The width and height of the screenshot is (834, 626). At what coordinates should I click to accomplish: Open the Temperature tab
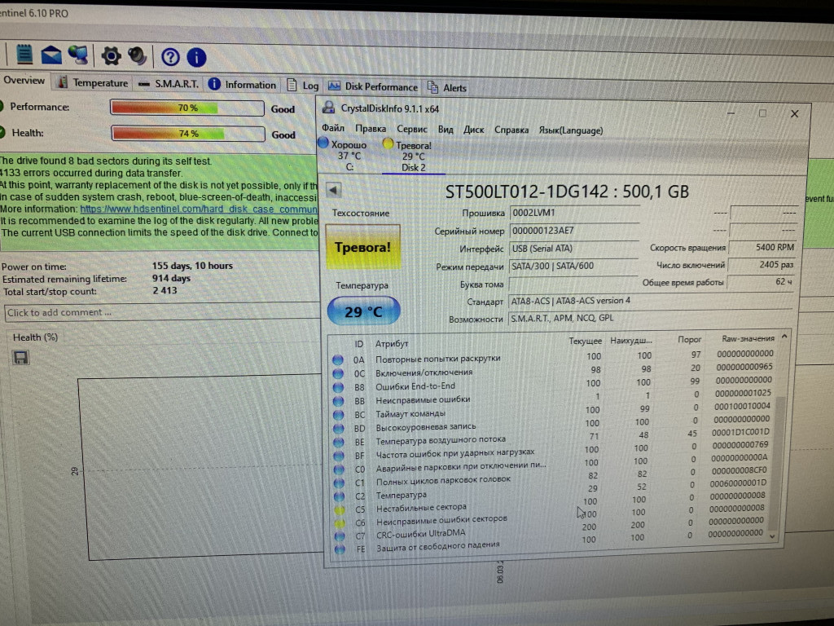(x=94, y=82)
